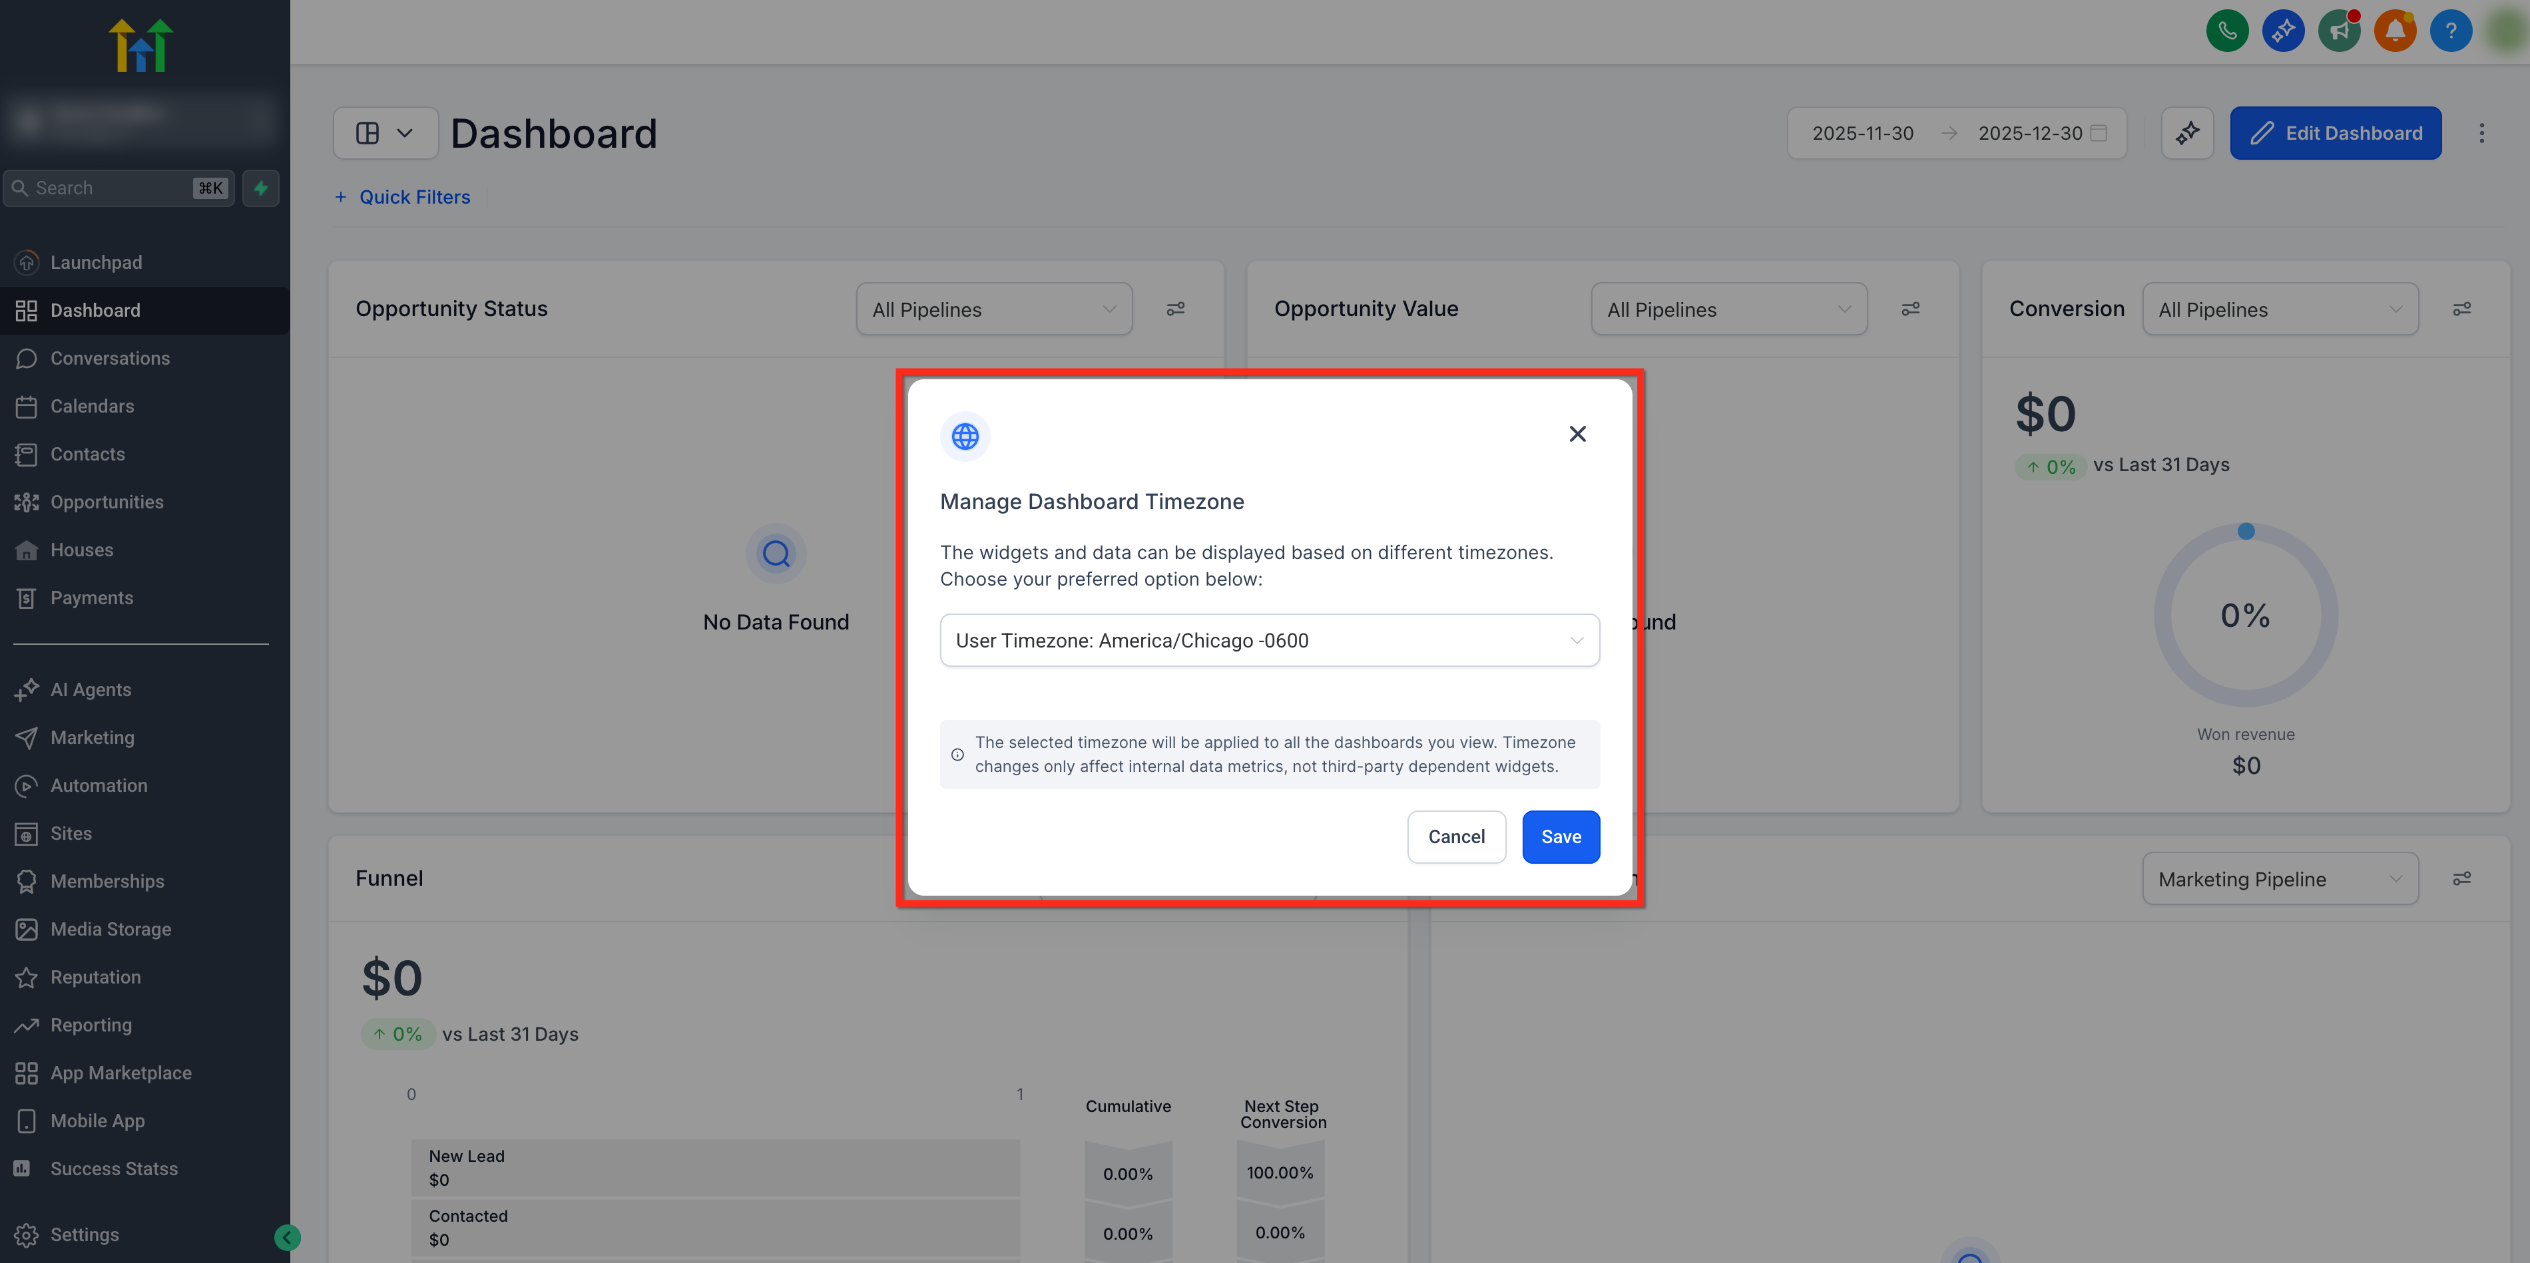Open Opportunity Status widget settings icon
The width and height of the screenshot is (2530, 1263).
tap(1176, 309)
